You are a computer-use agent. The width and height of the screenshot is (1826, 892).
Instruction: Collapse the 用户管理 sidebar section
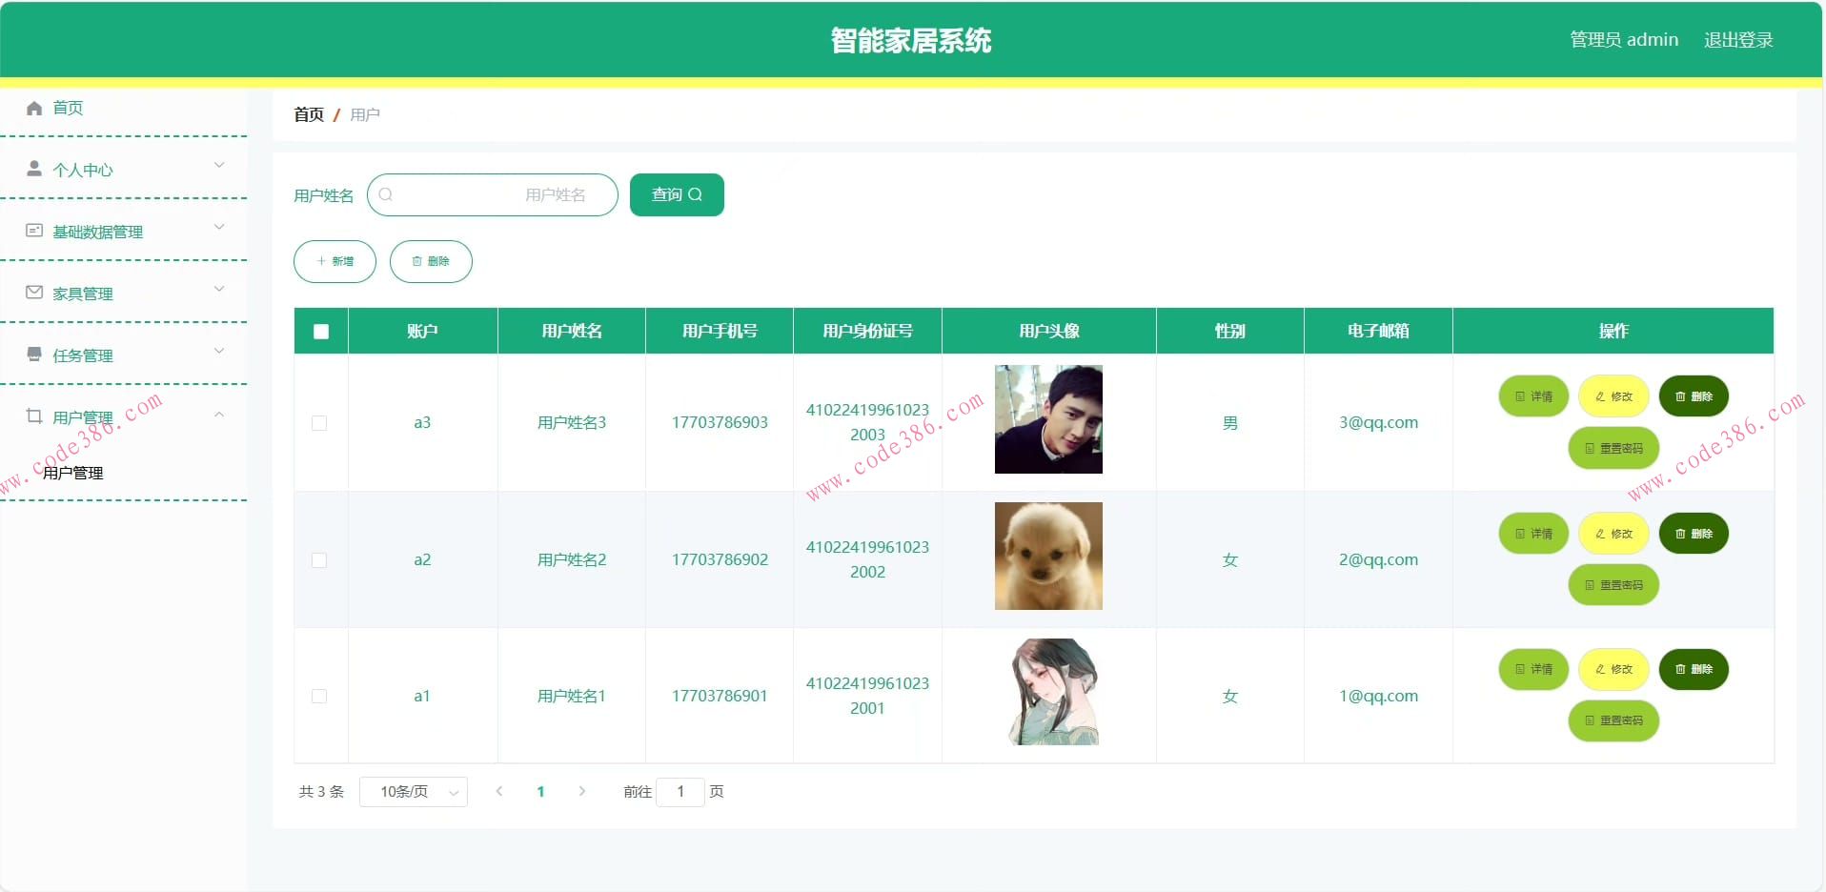[x=219, y=414]
